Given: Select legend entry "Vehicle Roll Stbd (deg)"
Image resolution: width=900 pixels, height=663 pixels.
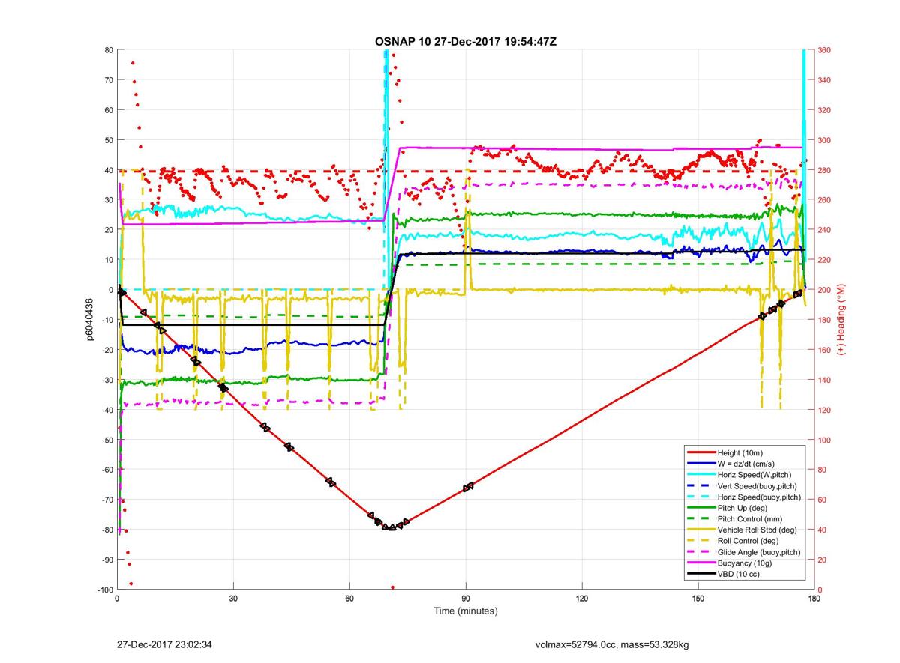Looking at the screenshot, I should [x=758, y=530].
